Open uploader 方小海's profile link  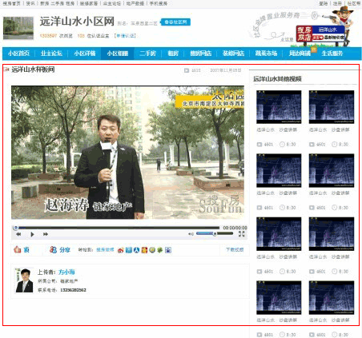click(x=66, y=272)
